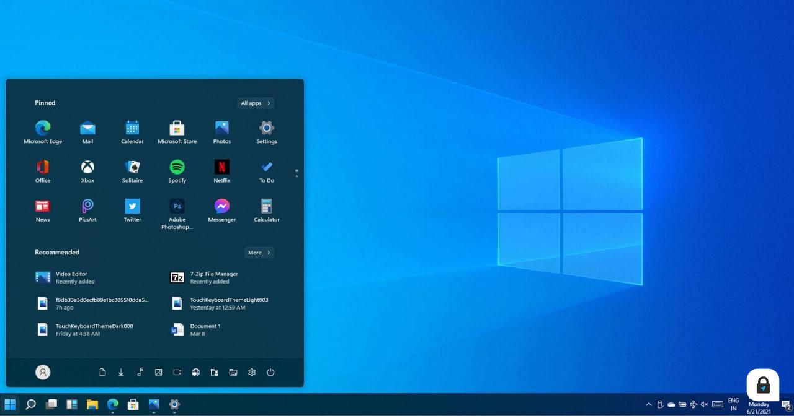
Task: Switch pinned apps page using side dots
Action: coord(297,173)
